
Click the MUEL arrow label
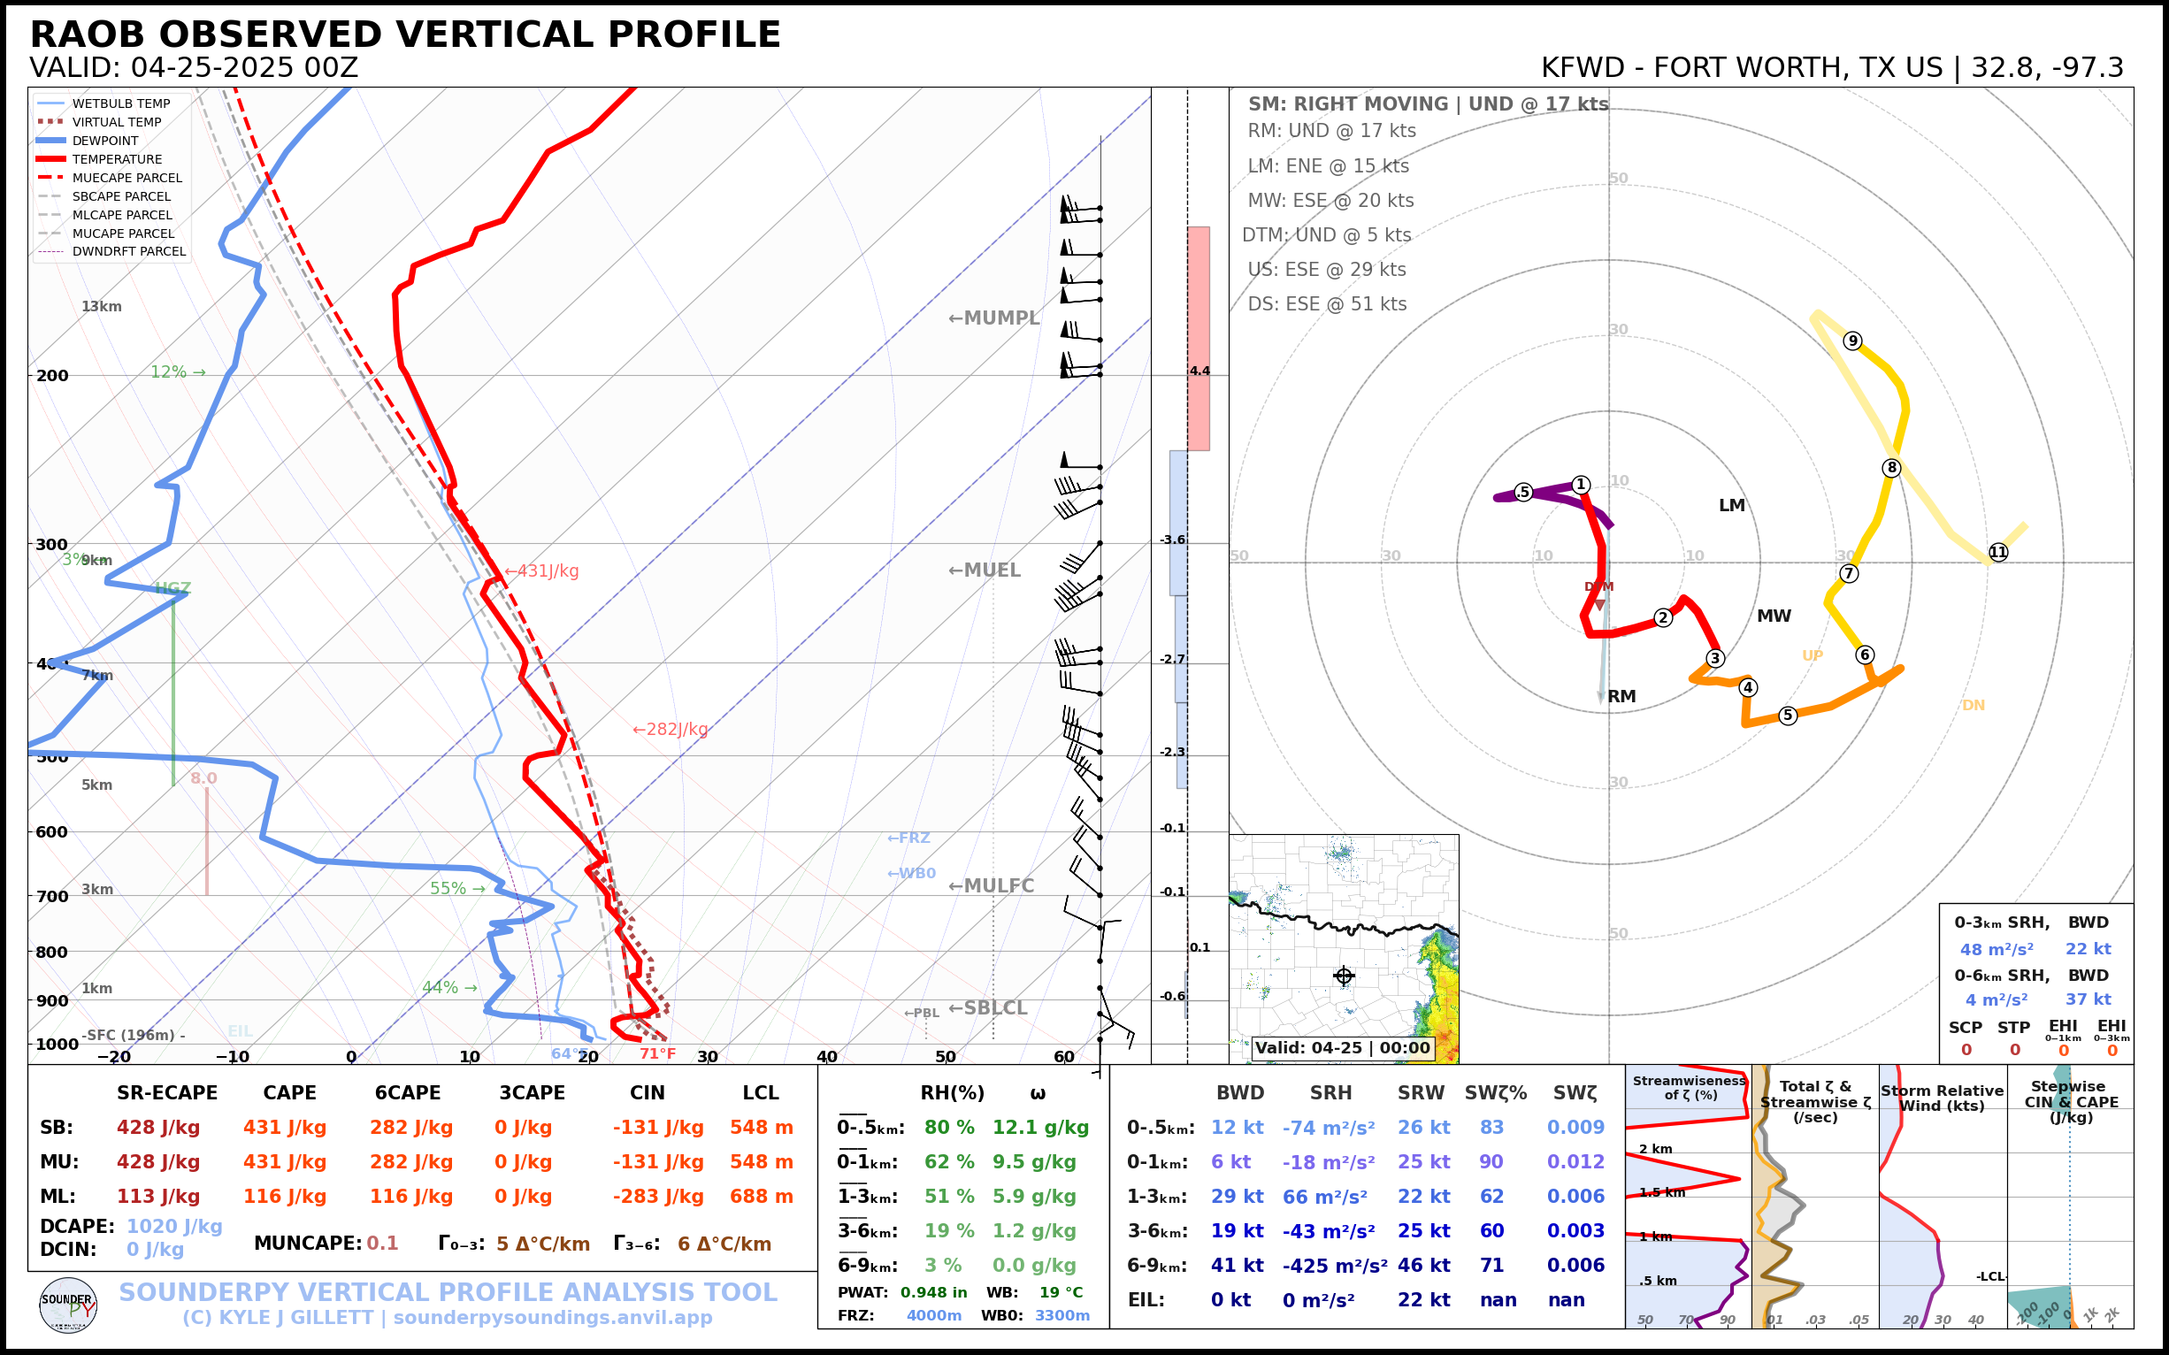(985, 570)
